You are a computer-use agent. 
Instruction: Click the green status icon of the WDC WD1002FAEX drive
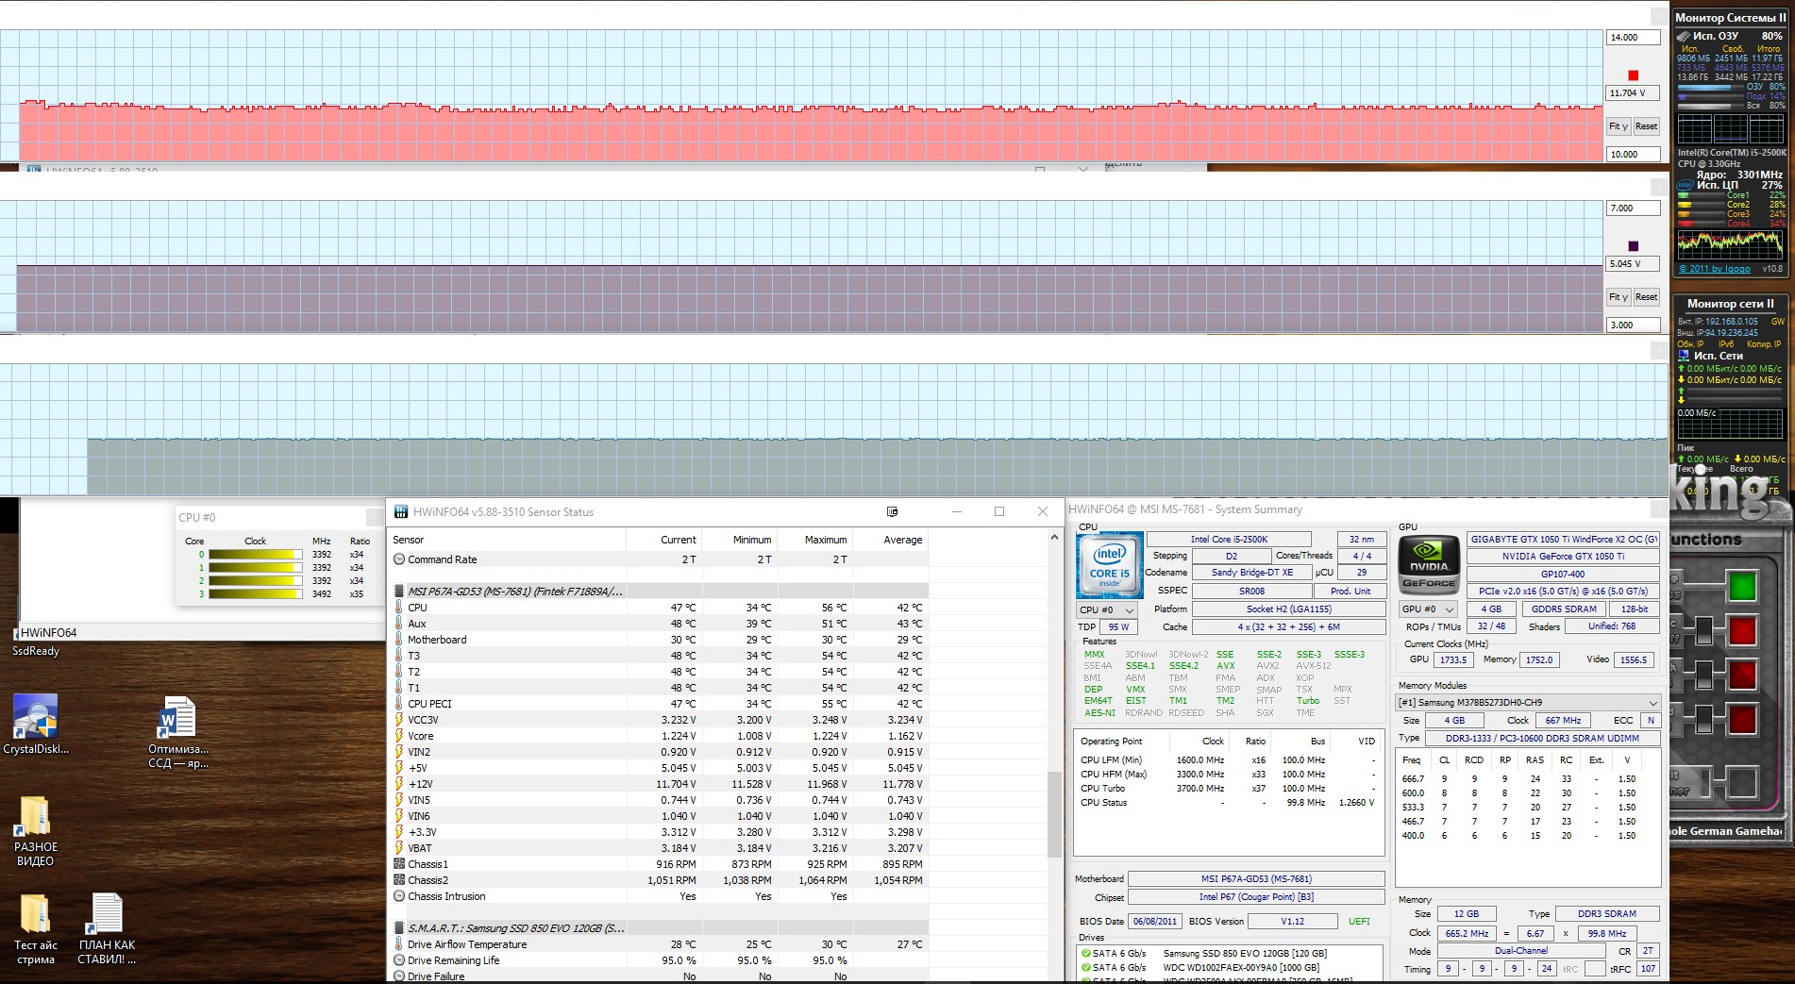[x=1085, y=967]
